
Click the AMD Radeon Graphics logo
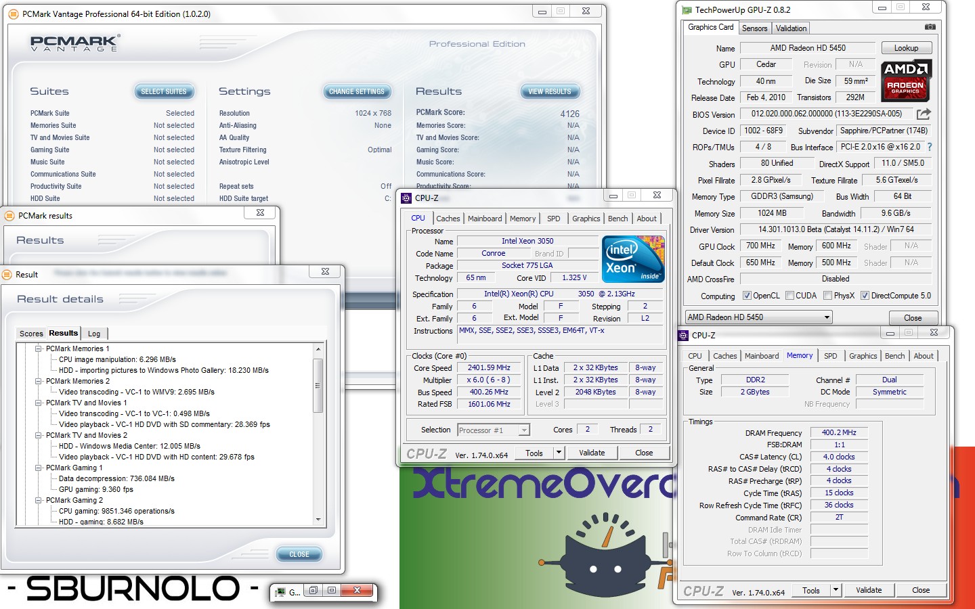pos(907,80)
